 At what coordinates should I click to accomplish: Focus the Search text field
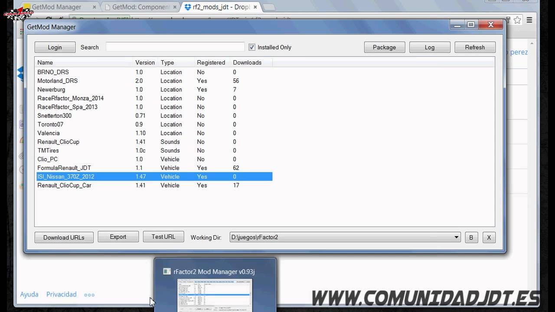pyautogui.click(x=175, y=47)
